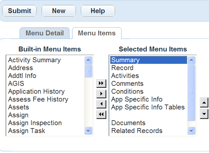The width and height of the screenshot is (209, 153).
Task: Switch to the Menu Detail tab
Action: tap(44, 33)
